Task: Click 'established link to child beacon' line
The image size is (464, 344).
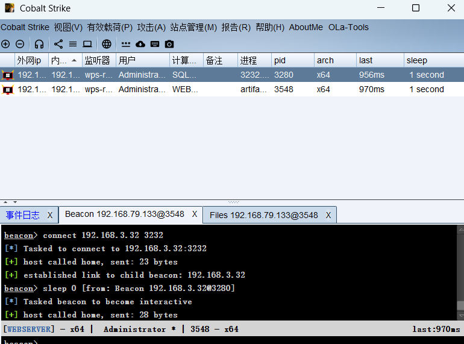Action: click(125, 275)
